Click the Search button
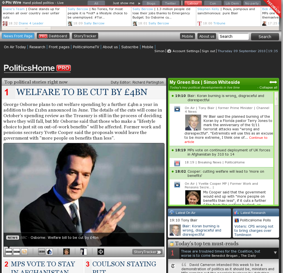283x273 pixels. click(x=265, y=37)
